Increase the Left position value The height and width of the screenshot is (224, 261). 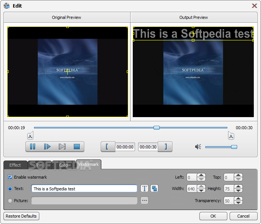click(x=201, y=175)
